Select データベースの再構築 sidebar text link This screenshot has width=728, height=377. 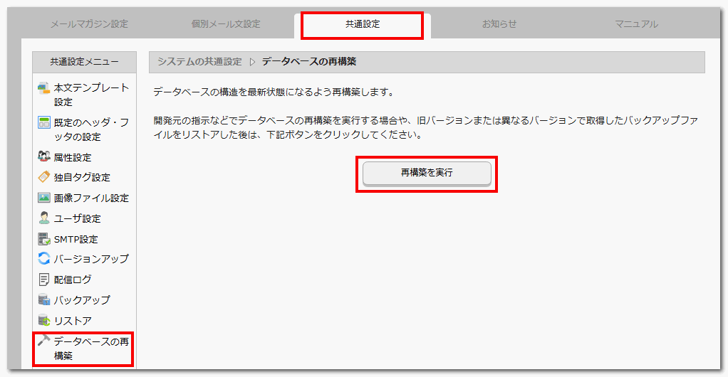(x=91, y=349)
